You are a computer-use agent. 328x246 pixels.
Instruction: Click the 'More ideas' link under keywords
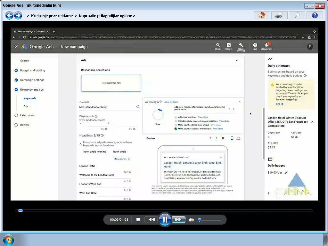pyautogui.click(x=121, y=159)
